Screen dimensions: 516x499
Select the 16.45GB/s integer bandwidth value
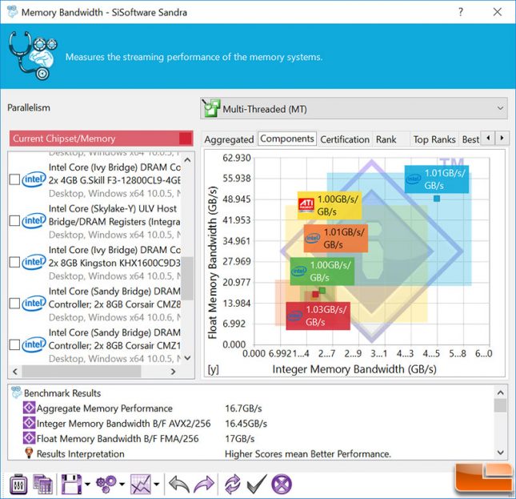pyautogui.click(x=246, y=424)
